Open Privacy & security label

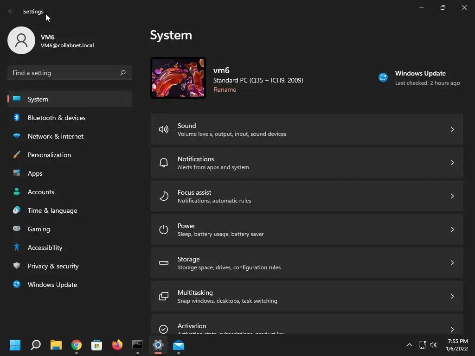[x=53, y=266]
